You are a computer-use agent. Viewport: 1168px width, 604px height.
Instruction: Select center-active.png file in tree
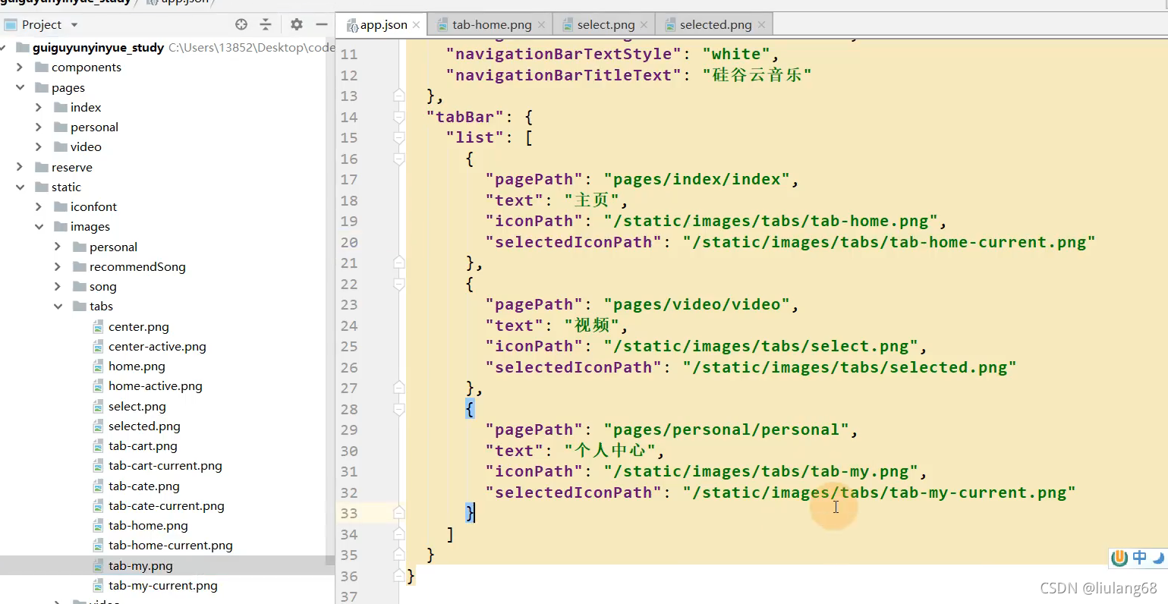click(157, 347)
